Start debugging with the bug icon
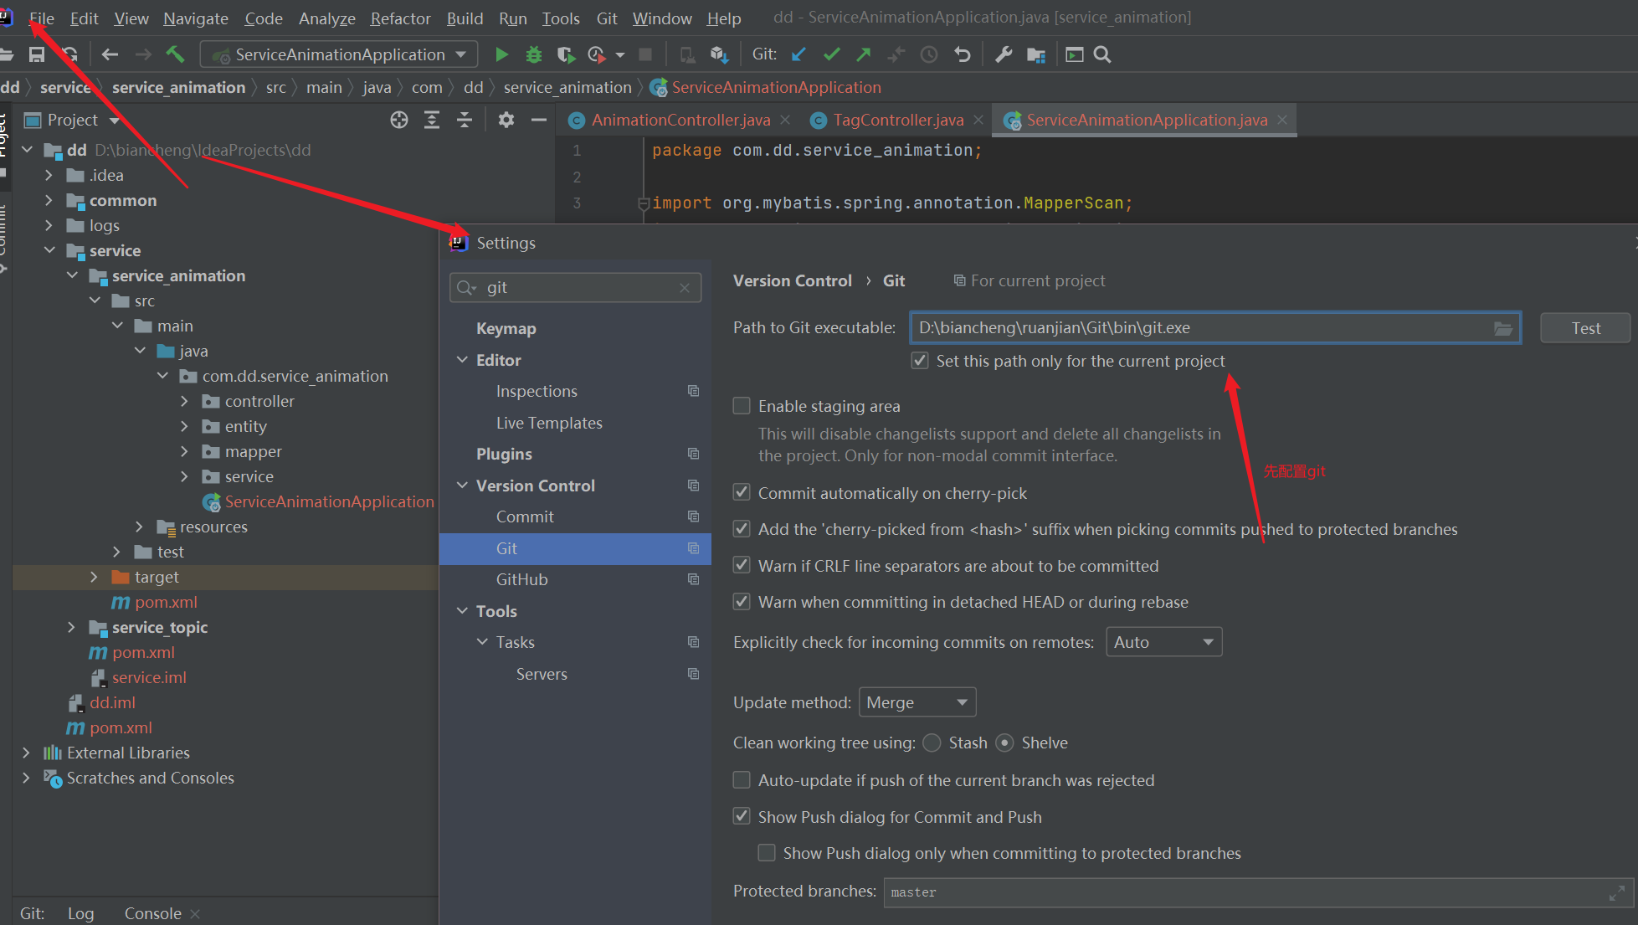Image resolution: width=1638 pixels, height=925 pixels. coord(533,55)
